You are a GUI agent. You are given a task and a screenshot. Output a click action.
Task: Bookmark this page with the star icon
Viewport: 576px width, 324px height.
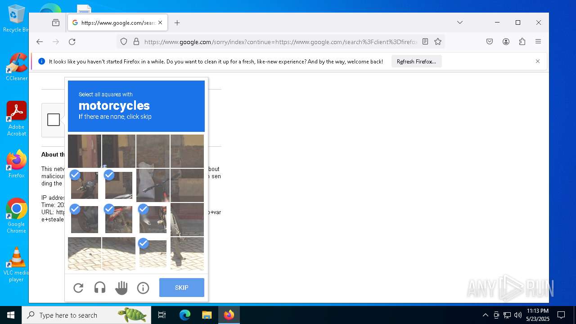[438, 42]
